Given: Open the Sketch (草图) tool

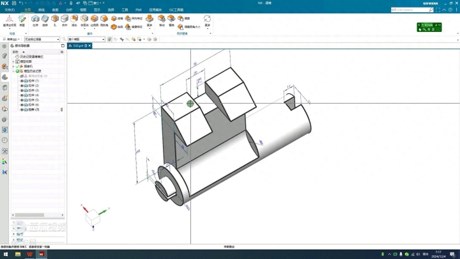Looking at the screenshot, I should click(x=22, y=21).
